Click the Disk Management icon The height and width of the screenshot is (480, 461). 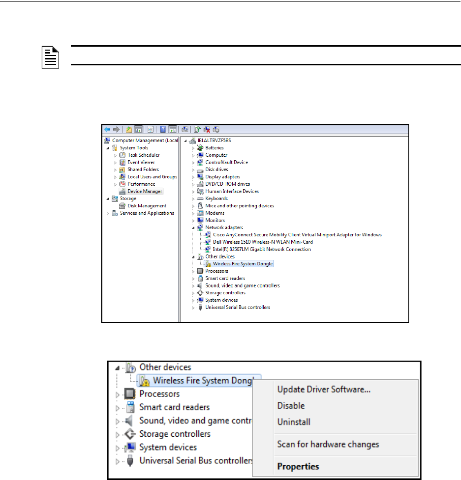coord(123,206)
